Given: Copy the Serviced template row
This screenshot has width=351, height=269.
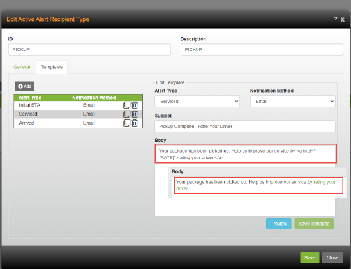Looking at the screenshot, I should [x=127, y=114].
